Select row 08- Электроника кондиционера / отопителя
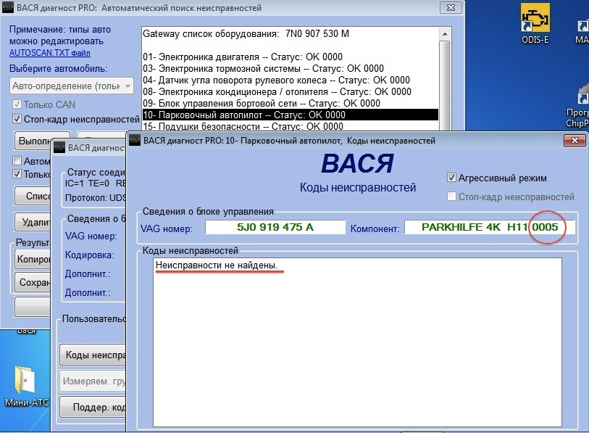The width and height of the screenshot is (589, 433). (x=290, y=92)
